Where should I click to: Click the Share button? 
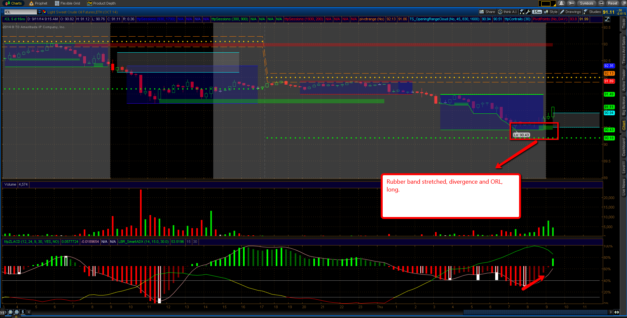[x=487, y=12]
